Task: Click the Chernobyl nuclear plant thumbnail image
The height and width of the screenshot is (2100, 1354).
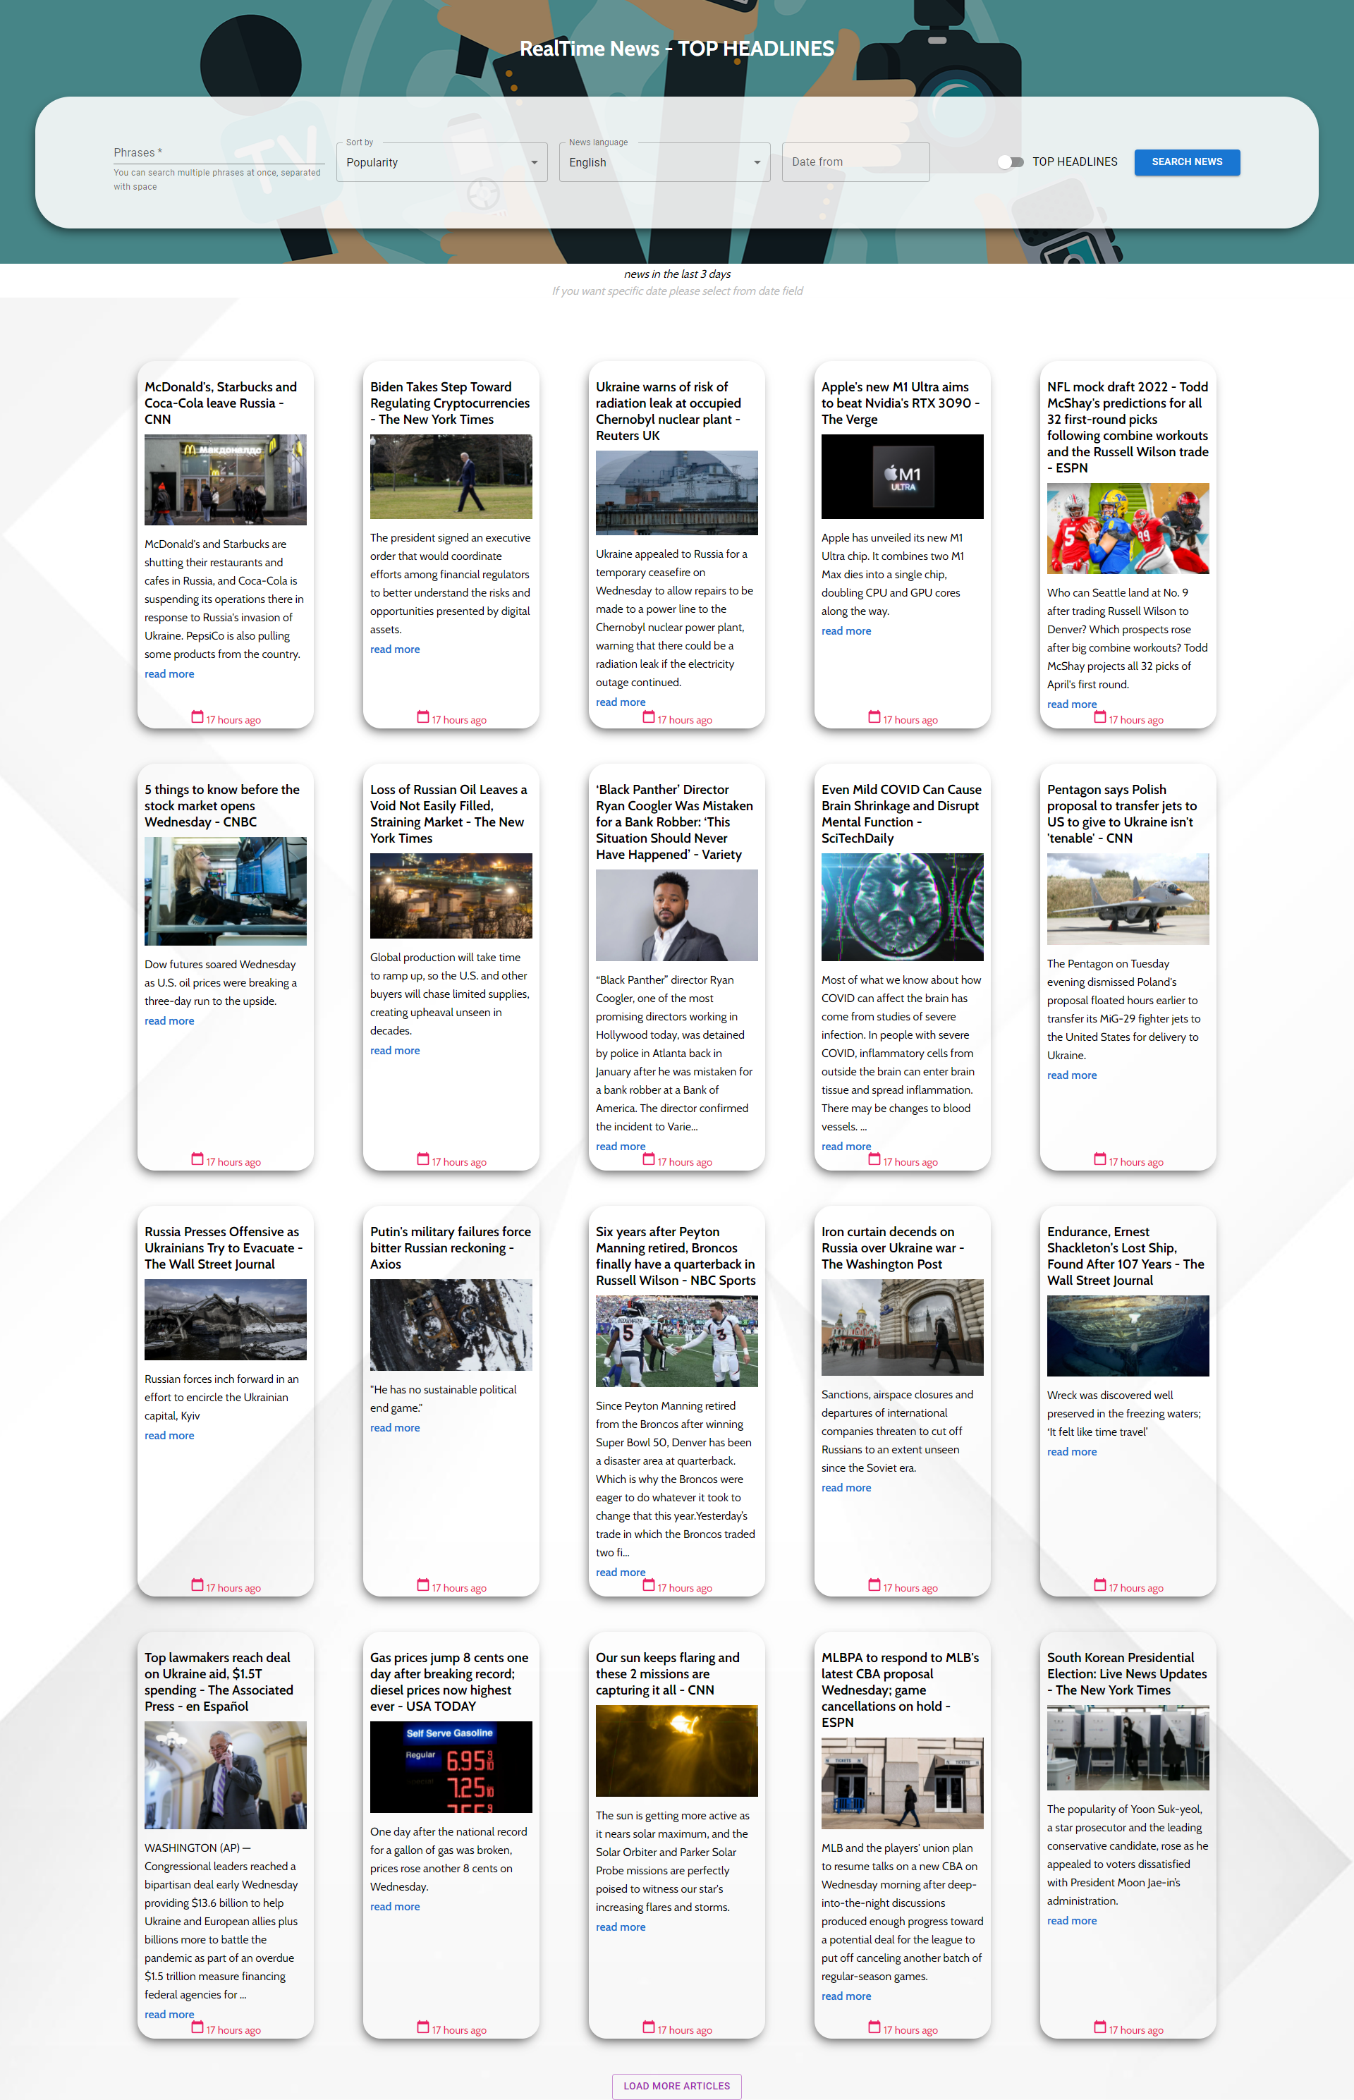Action: pyautogui.click(x=676, y=492)
